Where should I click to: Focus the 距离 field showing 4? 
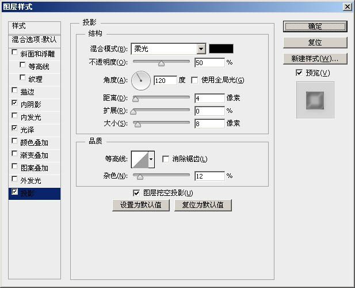(209, 98)
